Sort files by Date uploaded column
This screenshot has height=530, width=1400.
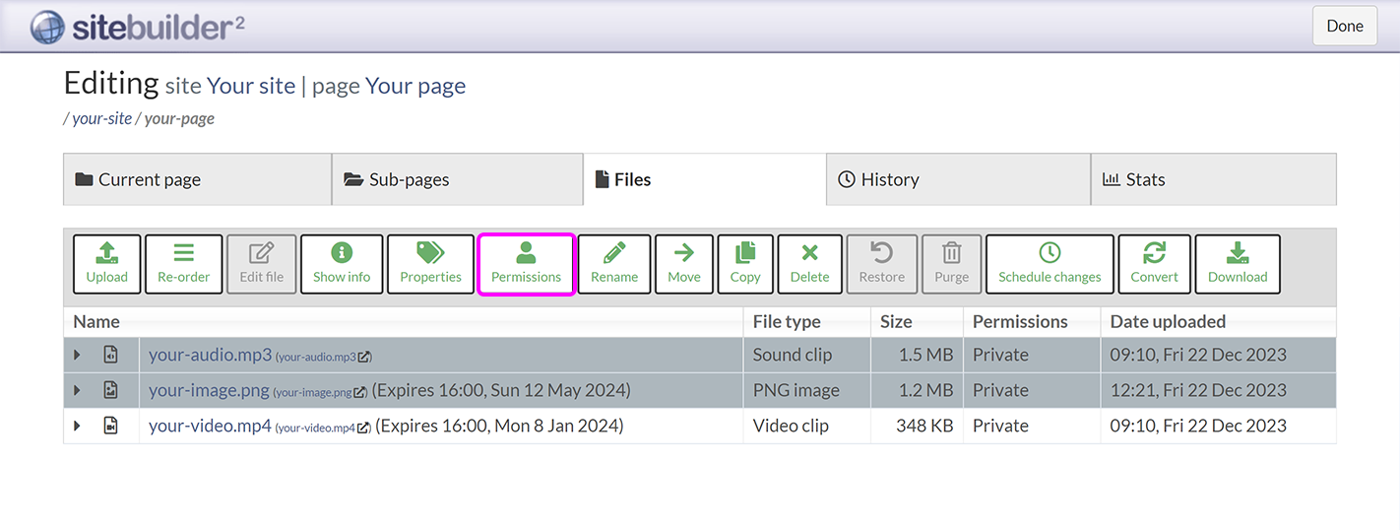tap(1168, 322)
